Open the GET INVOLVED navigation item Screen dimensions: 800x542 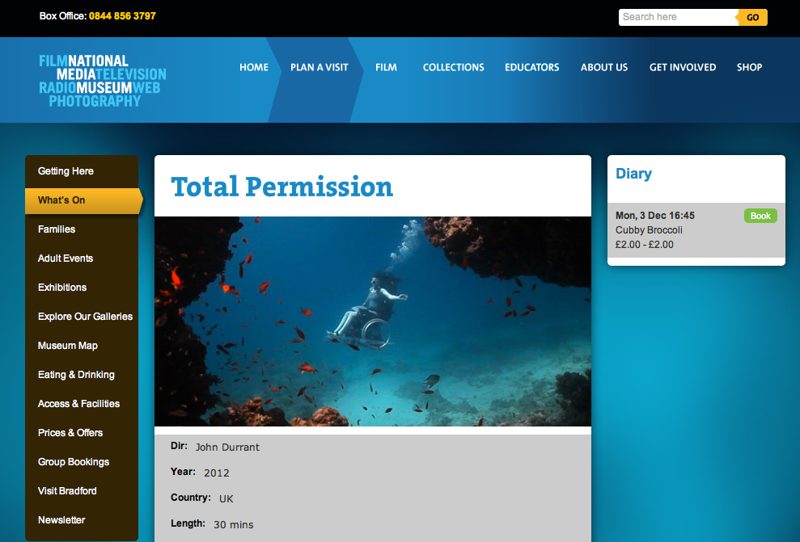point(683,67)
